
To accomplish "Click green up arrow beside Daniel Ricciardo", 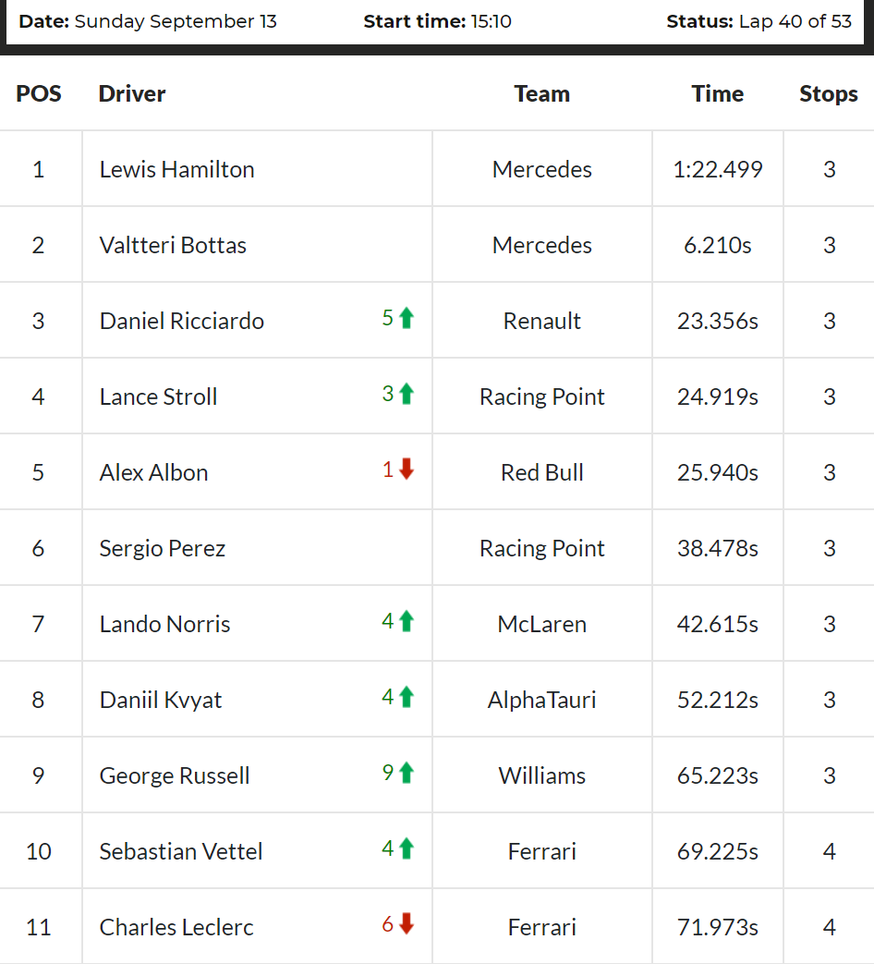I will [x=407, y=318].
